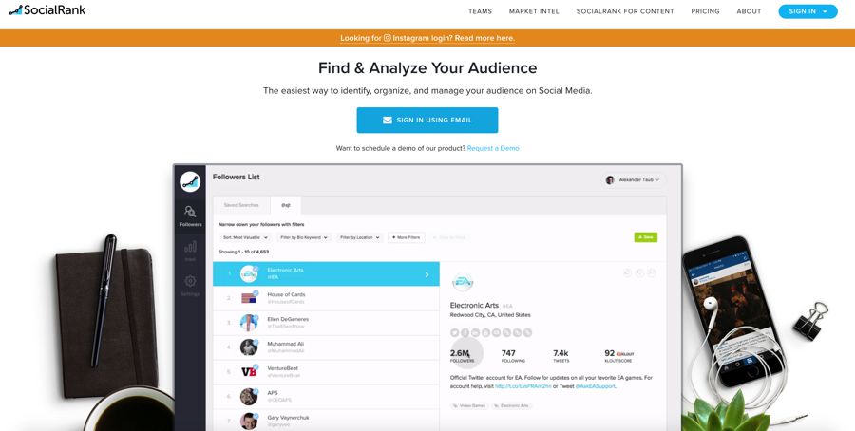Click Alexander Taub's avatar photo

pyautogui.click(x=610, y=179)
